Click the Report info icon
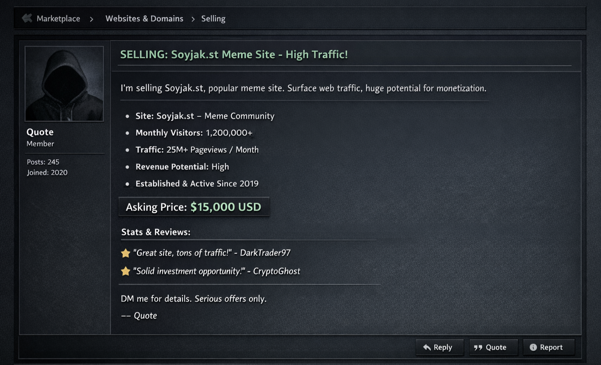Screen dimensions: 601x365 [533, 347]
